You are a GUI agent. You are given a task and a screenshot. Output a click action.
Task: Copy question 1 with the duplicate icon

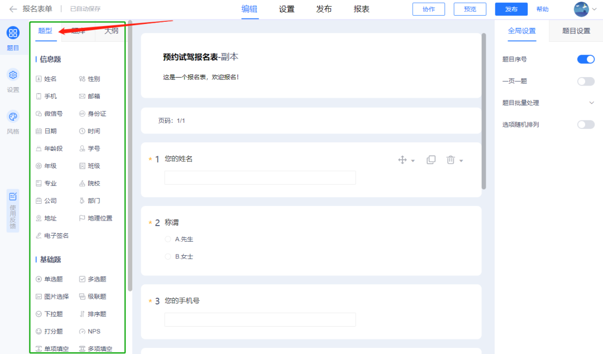pyautogui.click(x=431, y=160)
